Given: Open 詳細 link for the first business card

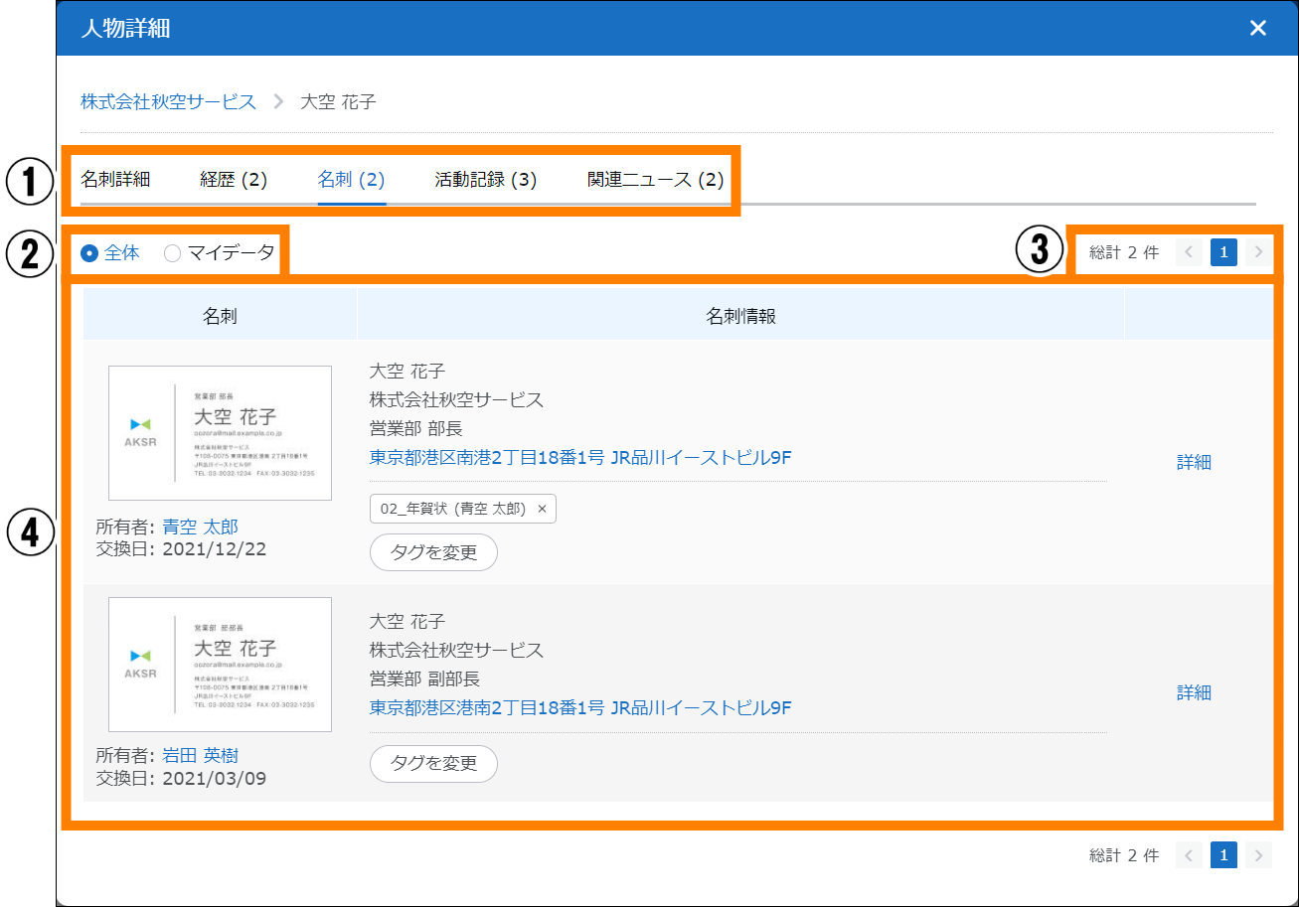Looking at the screenshot, I should 1194,463.
